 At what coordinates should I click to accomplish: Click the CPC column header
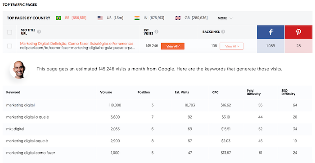pyautogui.click(x=216, y=92)
